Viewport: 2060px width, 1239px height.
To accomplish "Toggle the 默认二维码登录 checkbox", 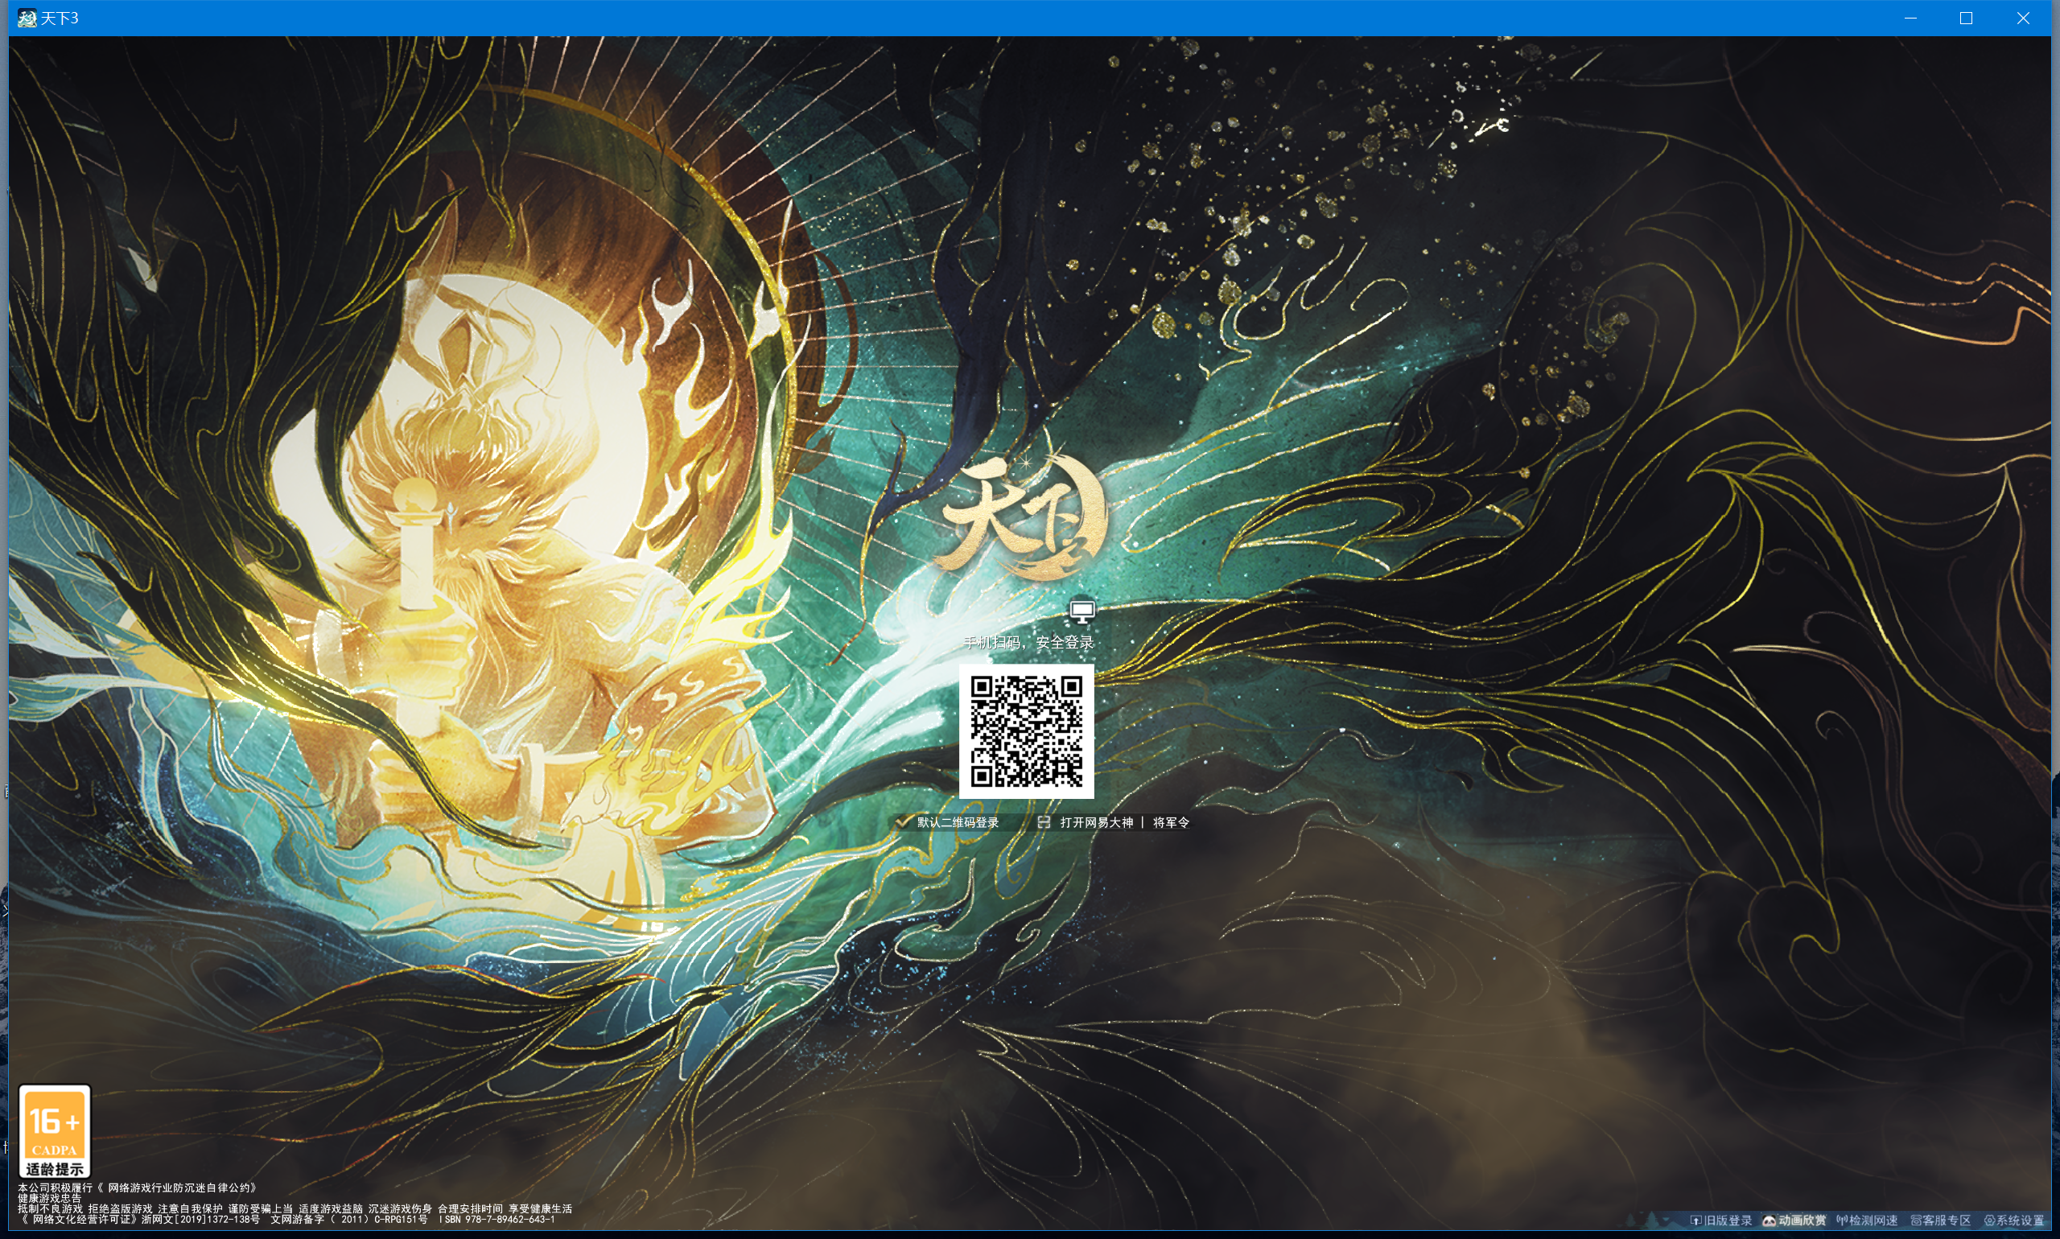I will (903, 822).
